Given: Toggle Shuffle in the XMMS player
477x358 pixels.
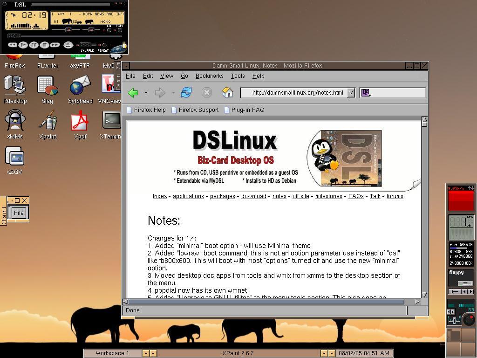Looking at the screenshot, I should (87, 46).
